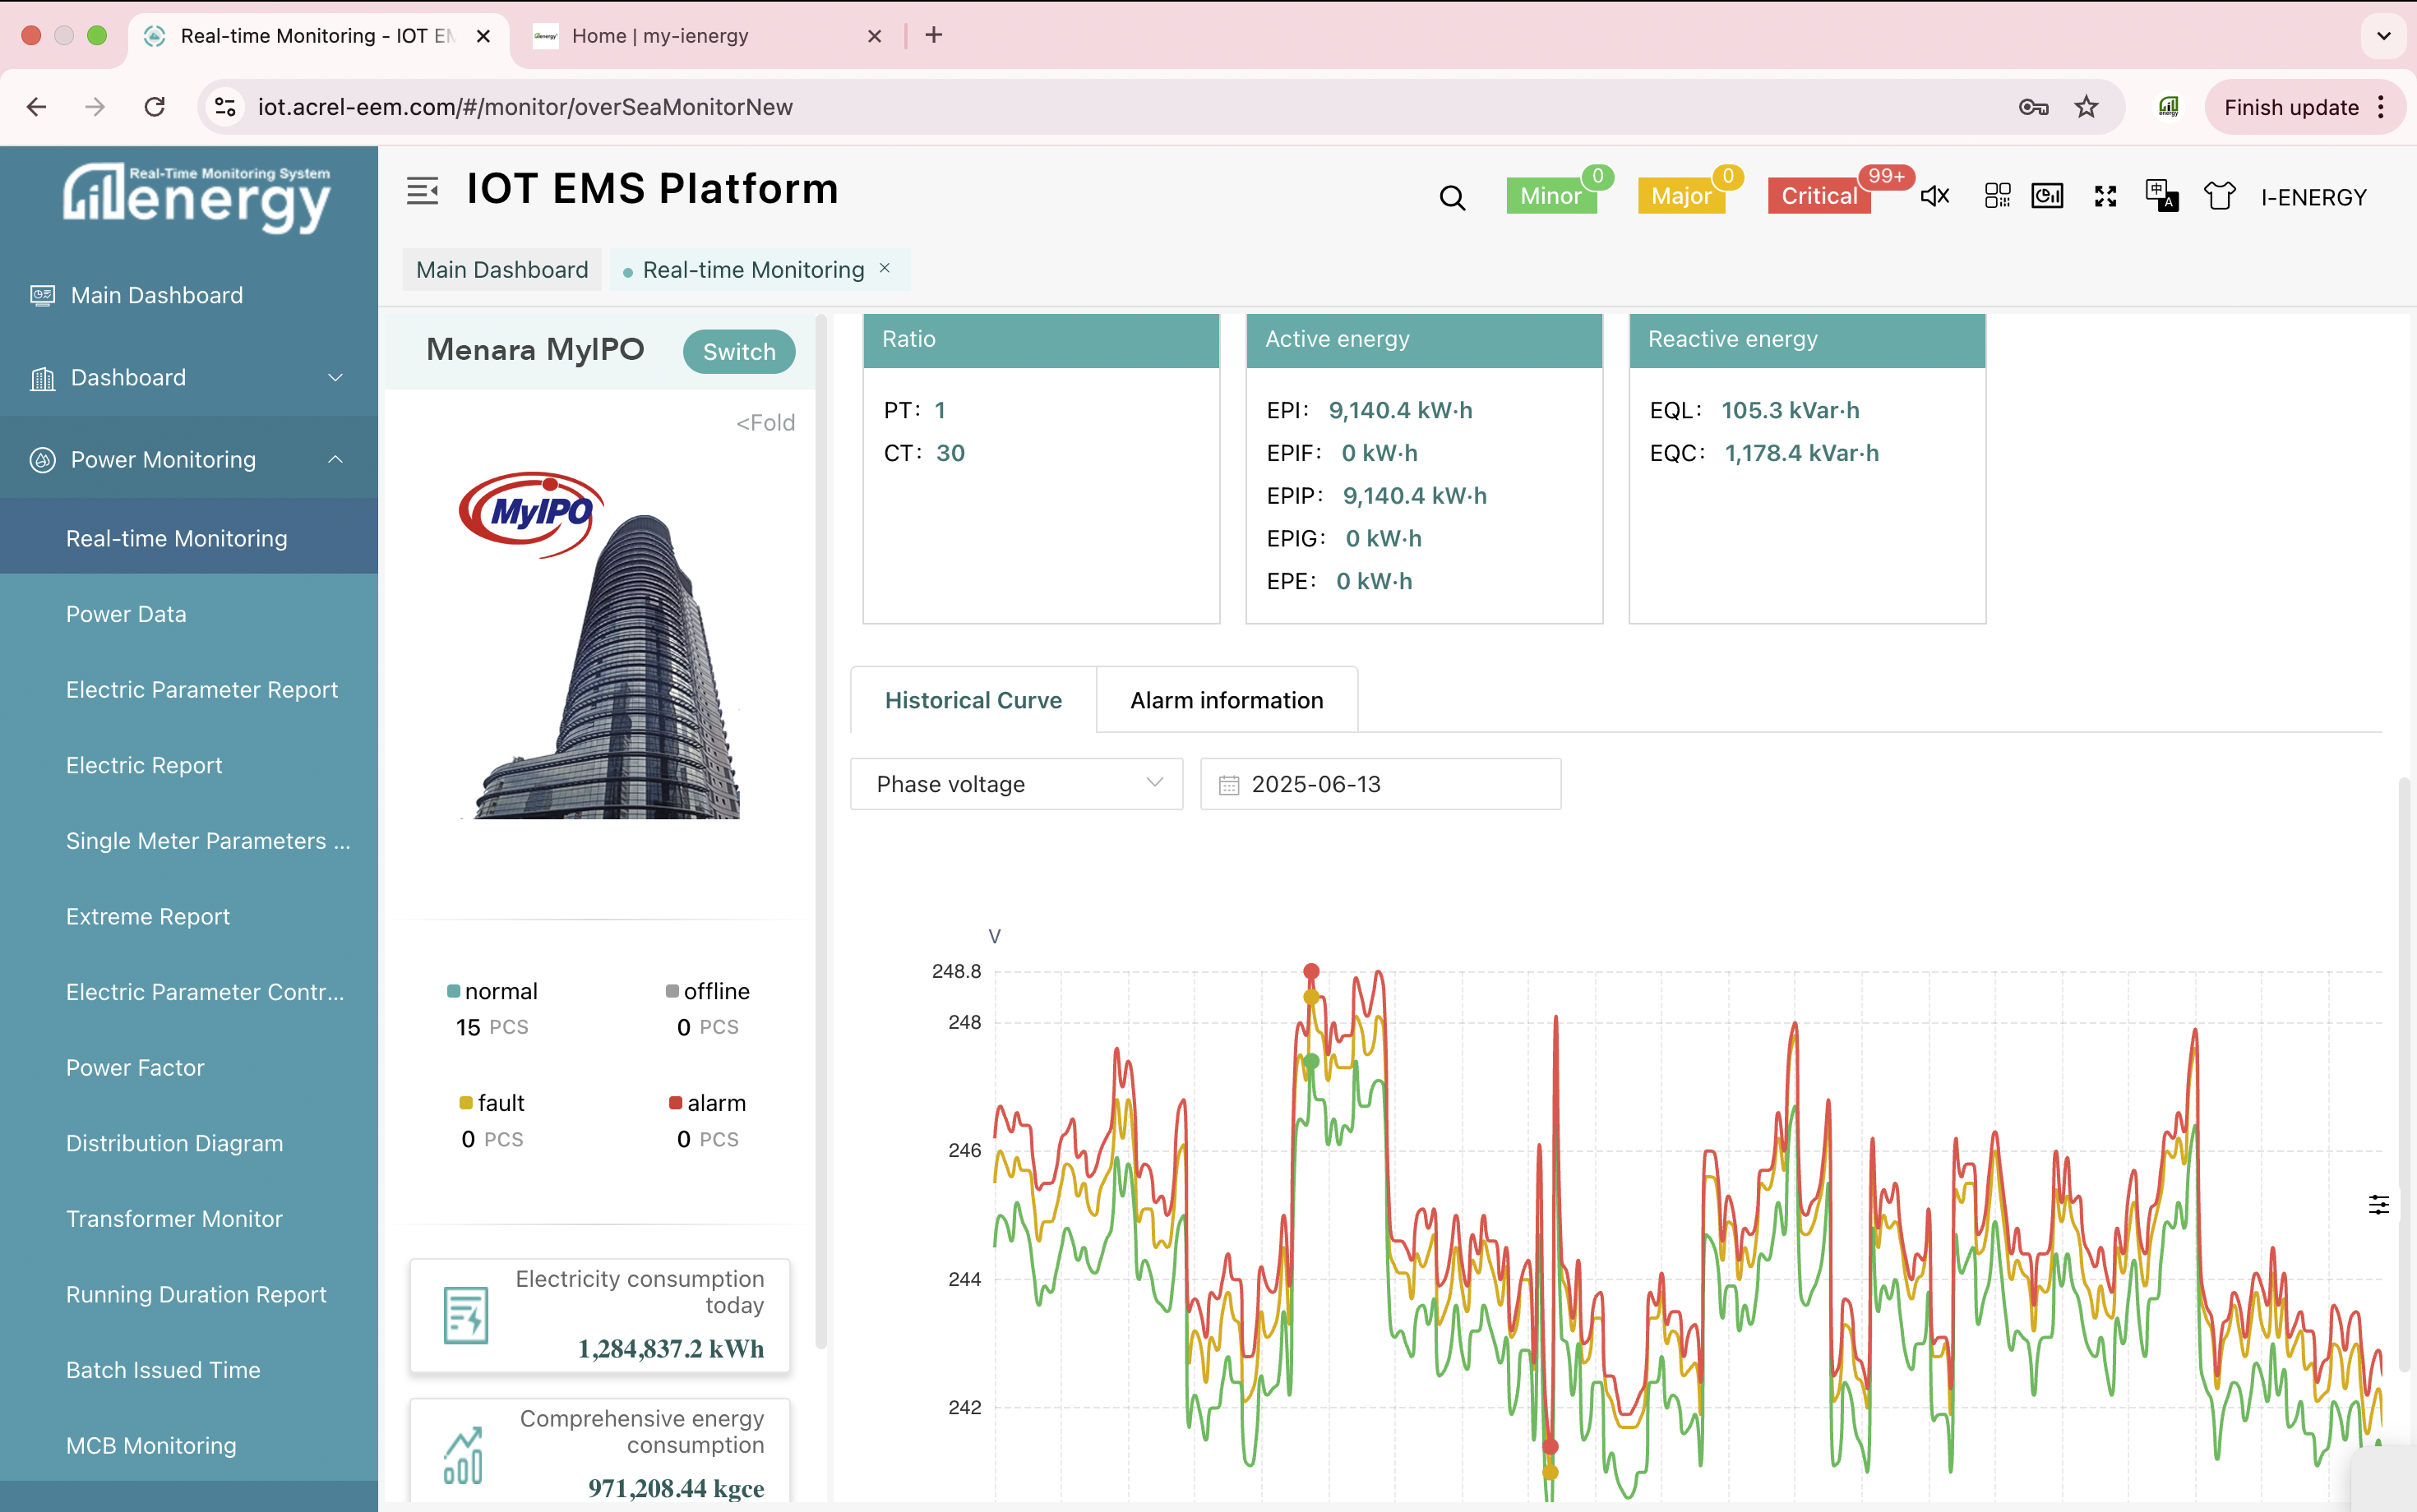Open theme settings via the shirt icon
This screenshot has height=1512, width=2417.
coord(2219,196)
